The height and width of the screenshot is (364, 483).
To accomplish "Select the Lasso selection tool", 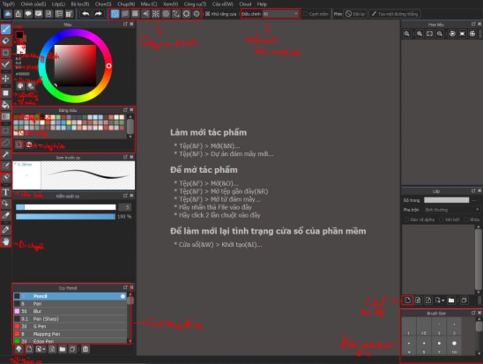I will [6, 142].
